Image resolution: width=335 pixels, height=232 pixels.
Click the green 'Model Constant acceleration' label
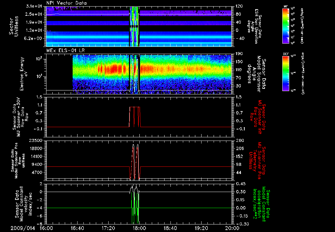[x=262, y=204]
